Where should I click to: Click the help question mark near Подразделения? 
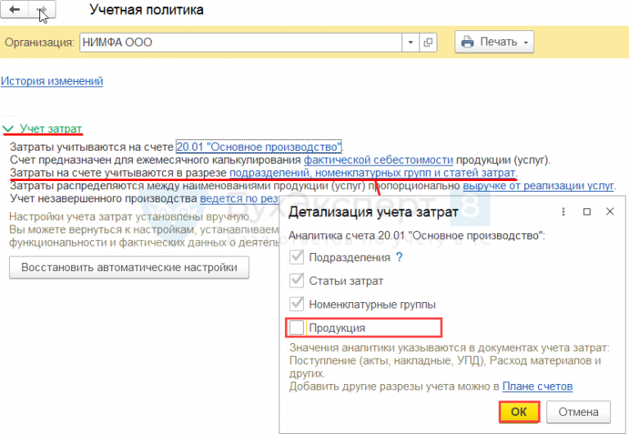(400, 257)
